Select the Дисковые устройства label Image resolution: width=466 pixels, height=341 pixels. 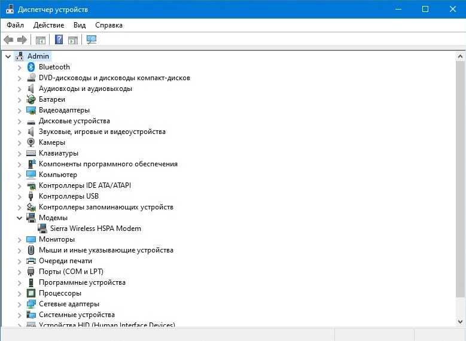pos(74,121)
